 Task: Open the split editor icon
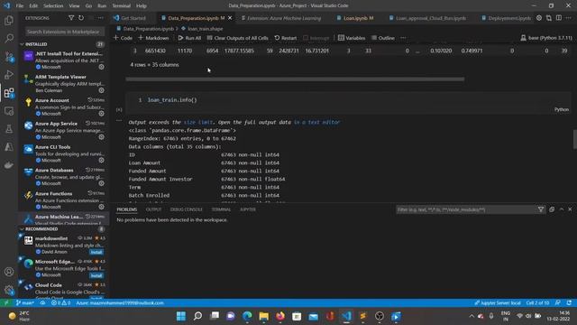tap(559, 18)
